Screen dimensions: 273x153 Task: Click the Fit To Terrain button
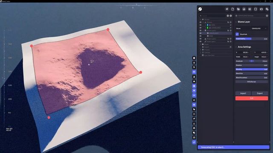[x=252, y=82]
